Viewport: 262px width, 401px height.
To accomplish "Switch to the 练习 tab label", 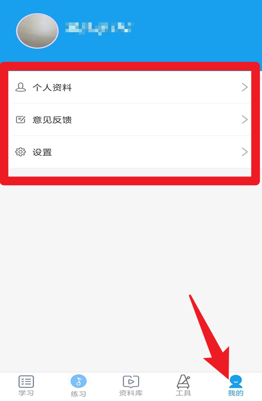I will 79,393.
